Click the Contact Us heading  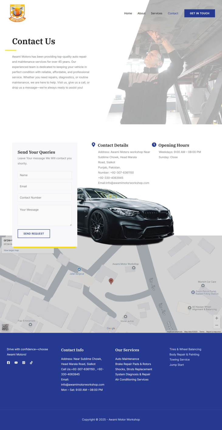click(34, 41)
